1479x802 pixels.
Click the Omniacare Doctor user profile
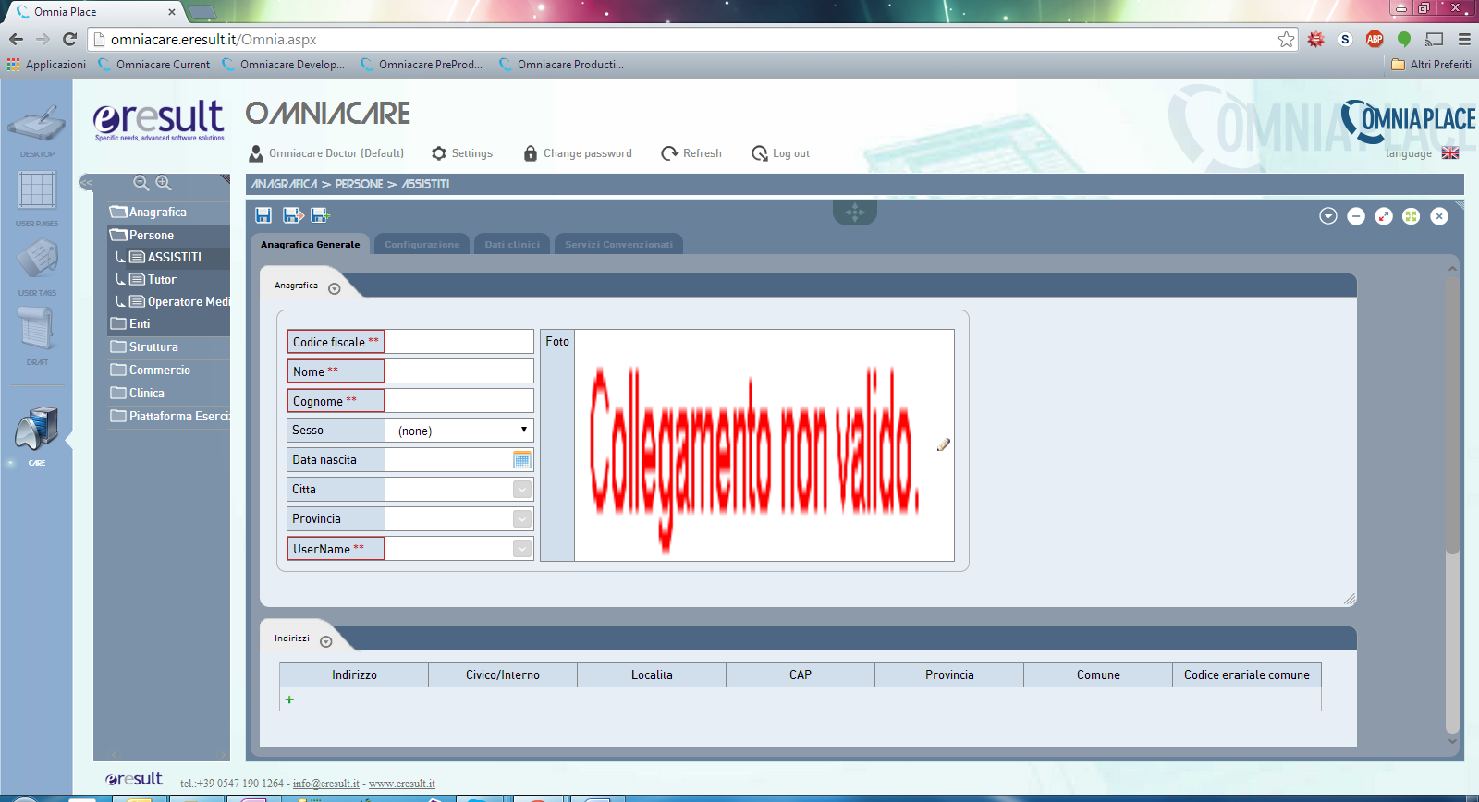click(326, 153)
